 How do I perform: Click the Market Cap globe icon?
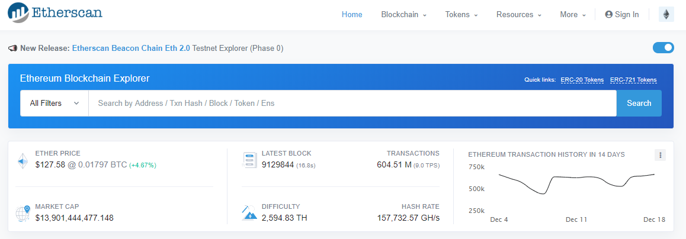23,213
